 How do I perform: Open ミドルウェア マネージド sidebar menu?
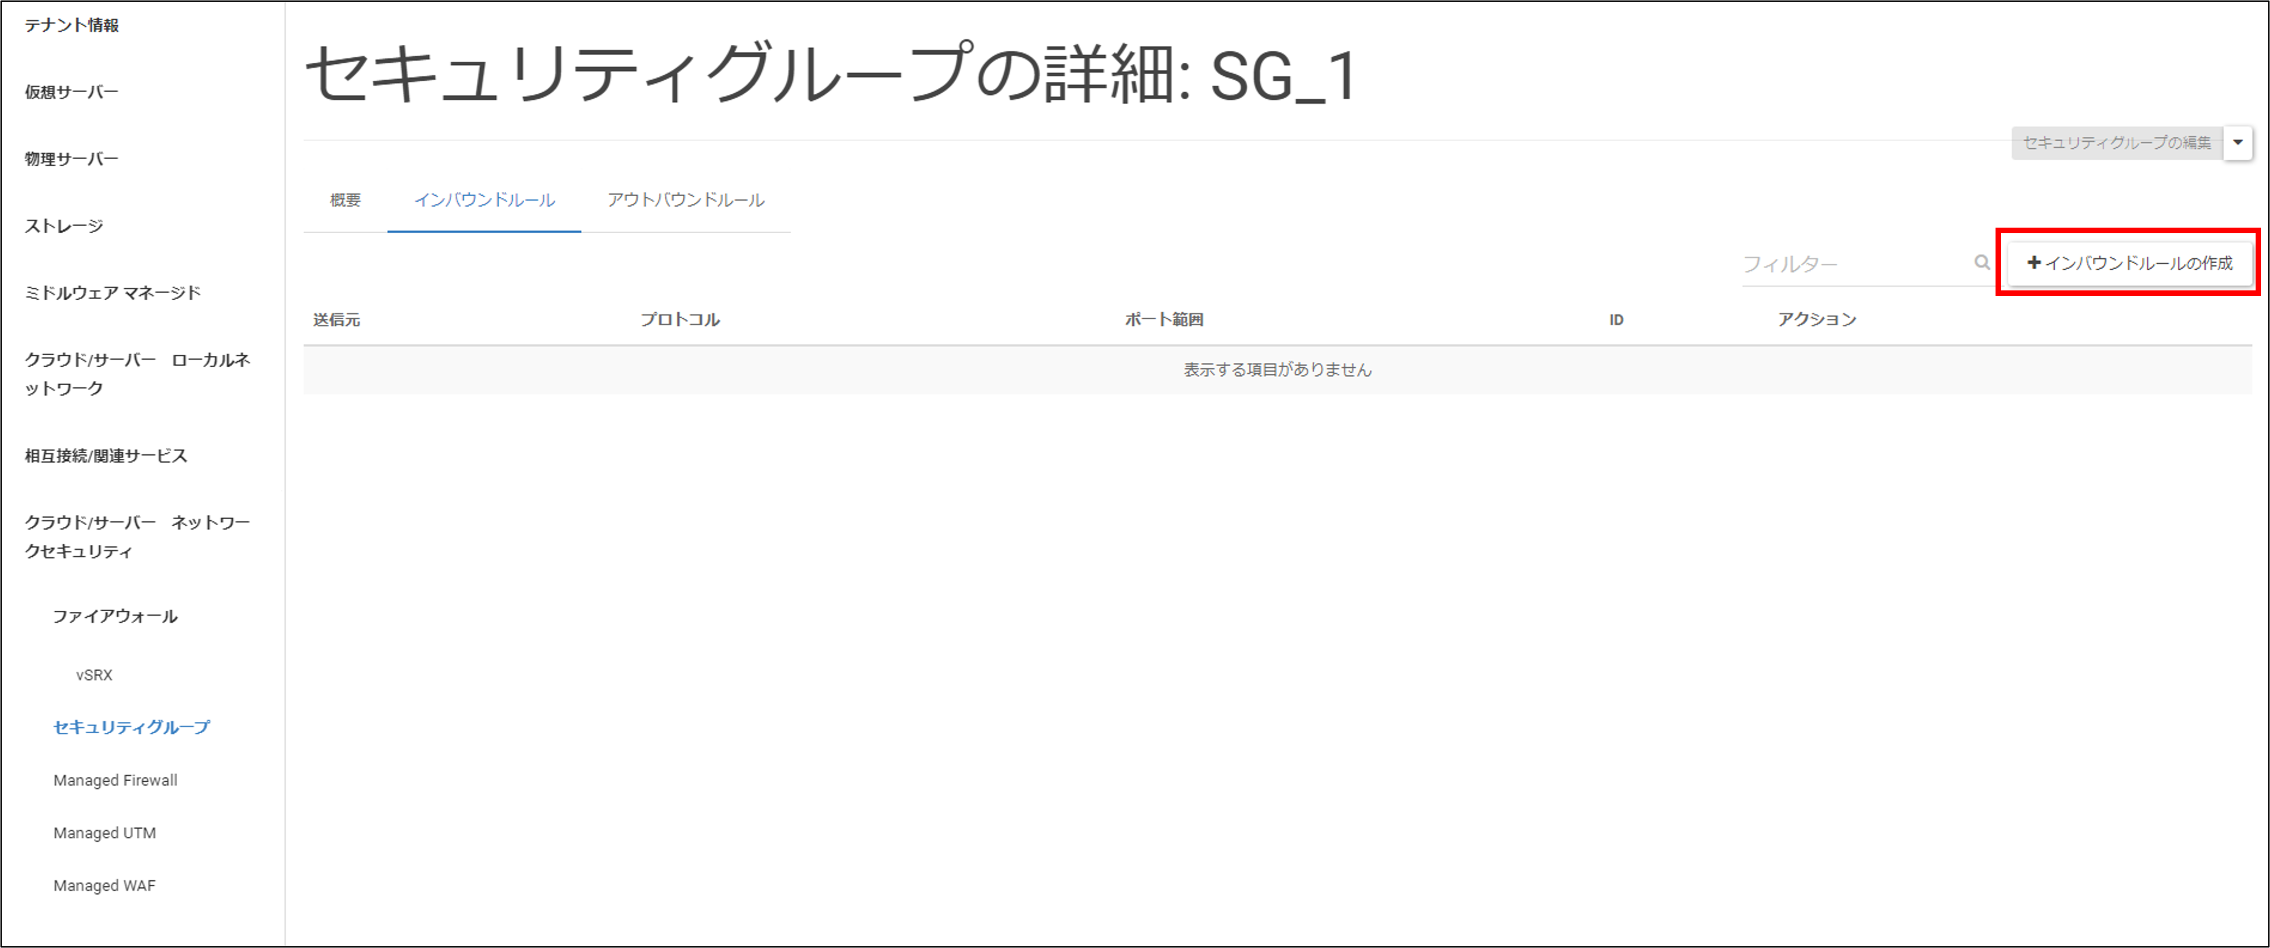(x=113, y=294)
